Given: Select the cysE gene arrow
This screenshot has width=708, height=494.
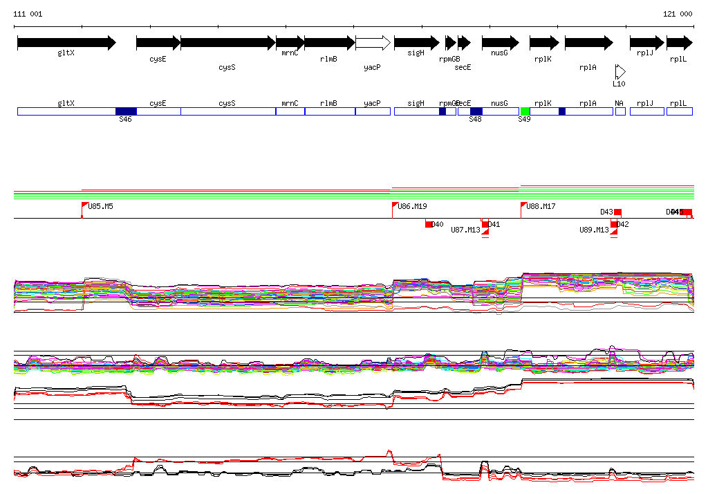Looking at the screenshot, I should pyautogui.click(x=158, y=43).
